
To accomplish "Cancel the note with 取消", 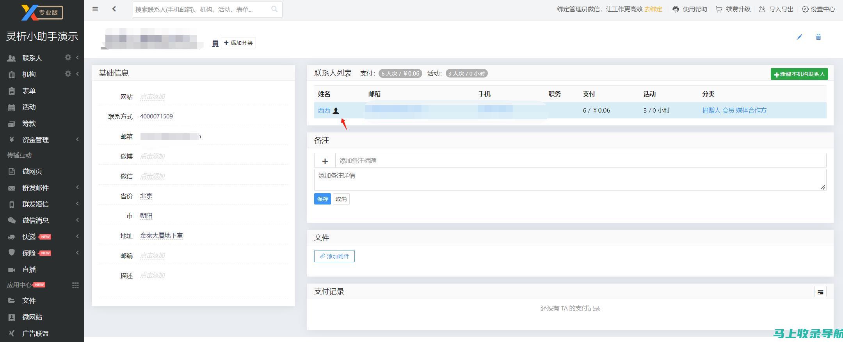I will (x=341, y=199).
